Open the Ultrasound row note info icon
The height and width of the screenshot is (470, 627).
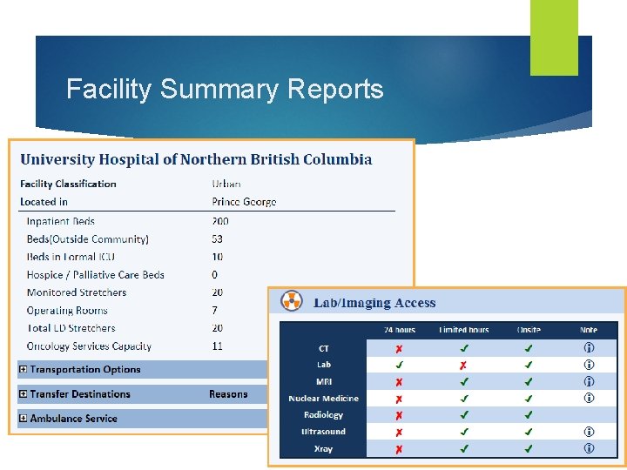tap(589, 432)
